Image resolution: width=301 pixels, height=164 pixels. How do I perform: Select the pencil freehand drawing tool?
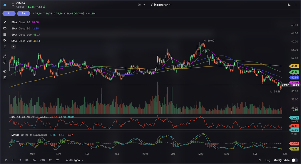click(5, 56)
